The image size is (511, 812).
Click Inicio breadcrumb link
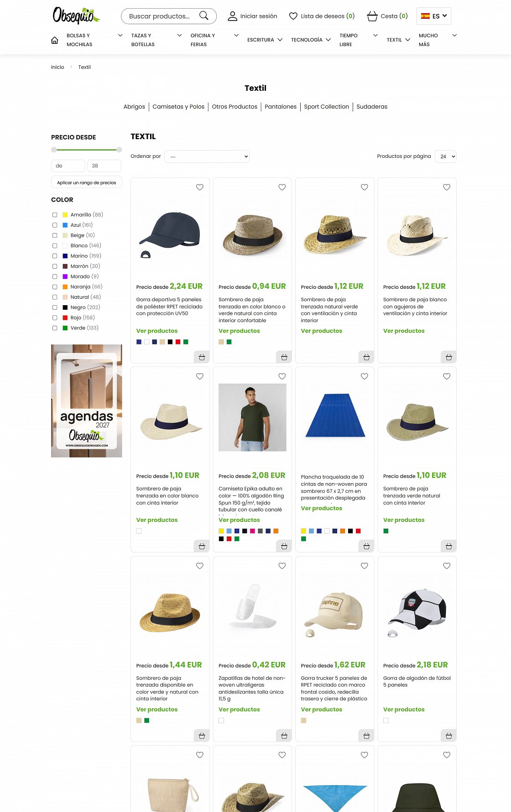point(57,67)
